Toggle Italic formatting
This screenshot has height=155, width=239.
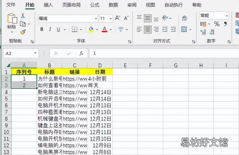(50, 29)
